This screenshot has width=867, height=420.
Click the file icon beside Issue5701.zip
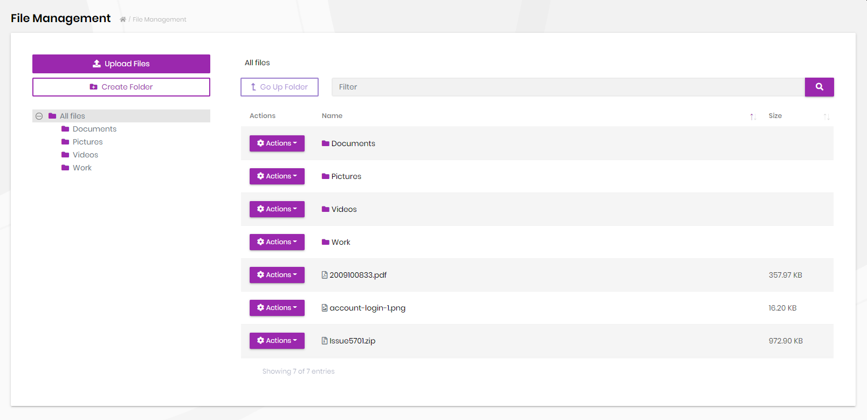[325, 341]
